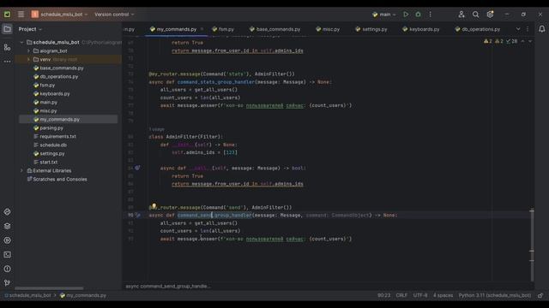This screenshot has height=308, width=549.
Task: Expand the aiogram_bot folder
Action: 28,51
